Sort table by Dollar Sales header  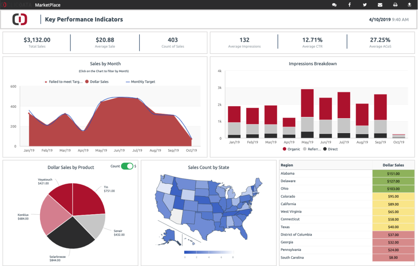click(393, 165)
